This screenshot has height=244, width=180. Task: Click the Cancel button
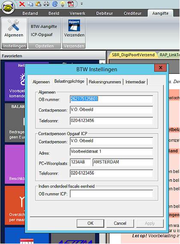(120, 223)
